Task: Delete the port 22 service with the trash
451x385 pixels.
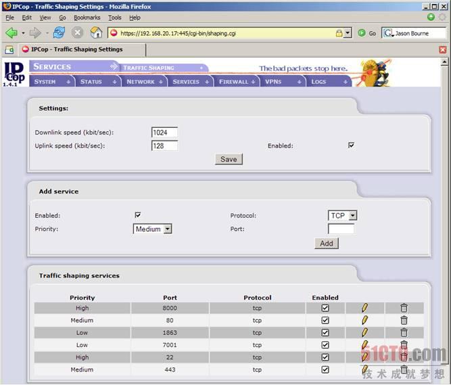Action: (404, 357)
